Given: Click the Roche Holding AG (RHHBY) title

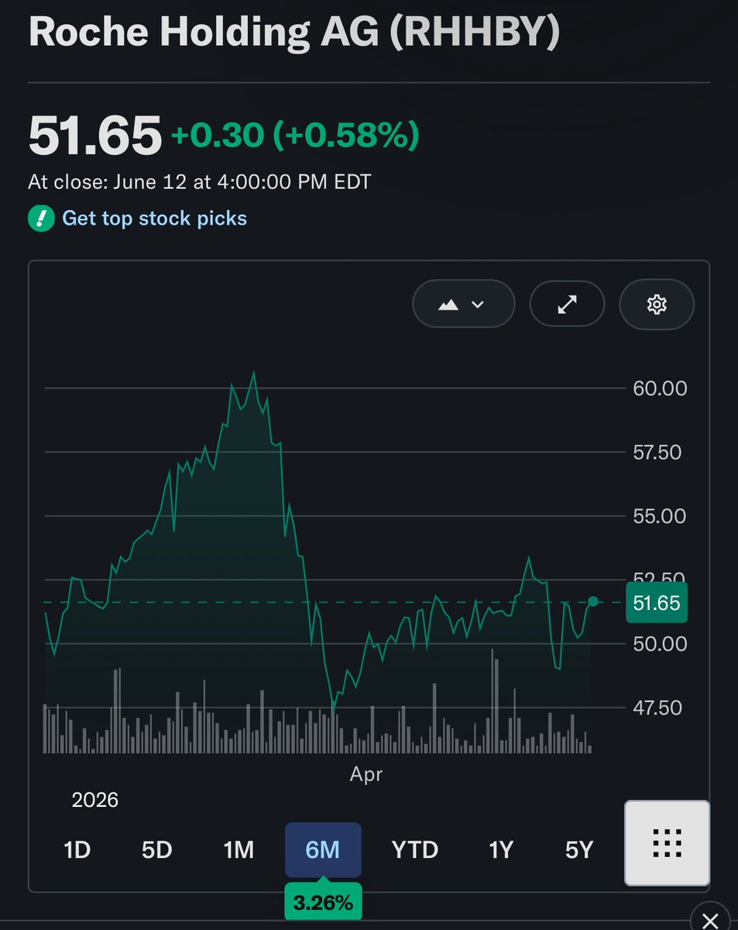Looking at the screenshot, I should click(293, 34).
